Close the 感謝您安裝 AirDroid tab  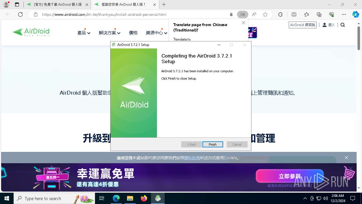tap(154, 5)
